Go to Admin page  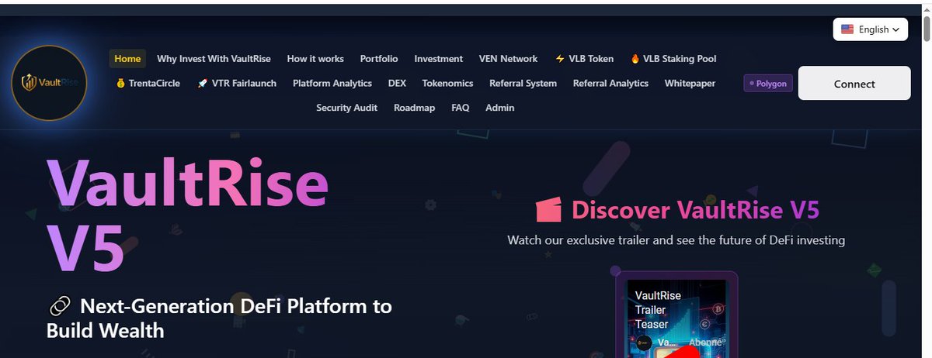(499, 108)
